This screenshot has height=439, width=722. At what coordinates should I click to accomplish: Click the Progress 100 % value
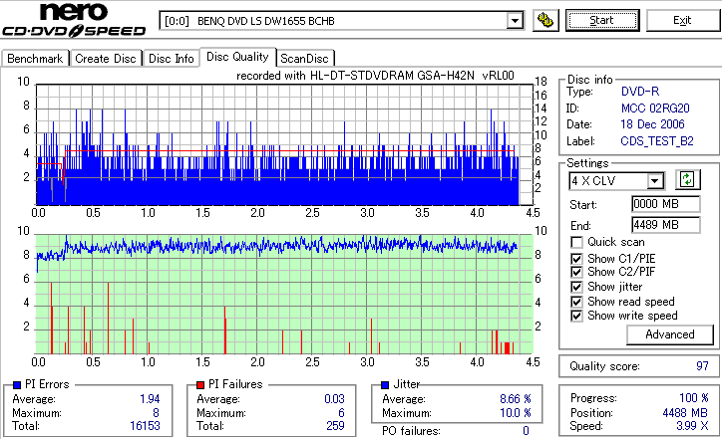pos(693,398)
